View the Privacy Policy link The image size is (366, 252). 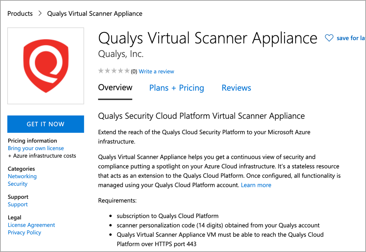tap(24, 233)
